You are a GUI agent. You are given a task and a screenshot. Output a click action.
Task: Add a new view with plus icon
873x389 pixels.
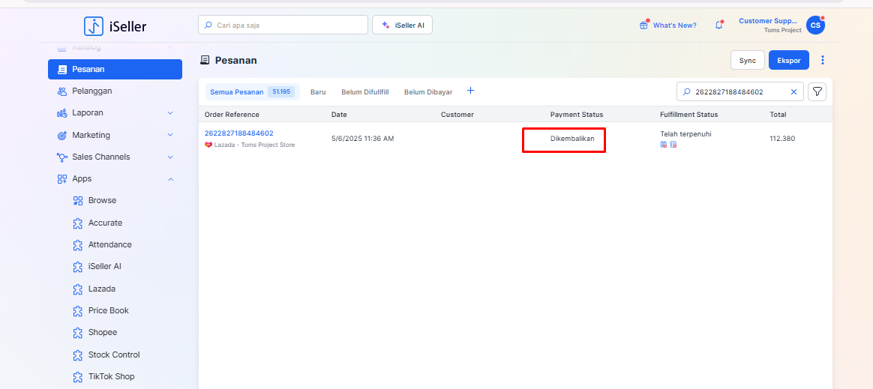[x=470, y=91]
